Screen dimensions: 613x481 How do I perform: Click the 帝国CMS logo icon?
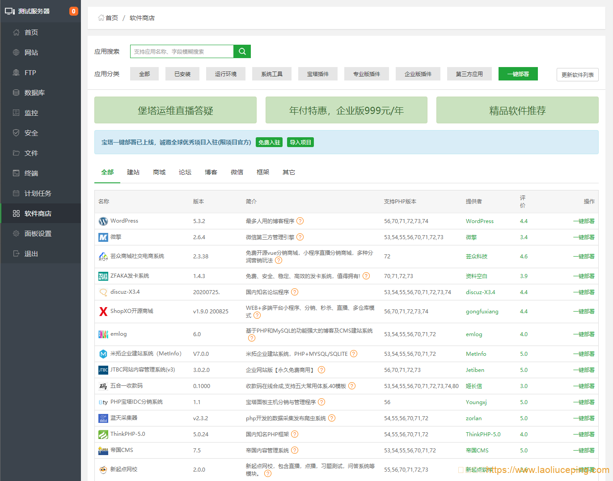click(x=103, y=451)
